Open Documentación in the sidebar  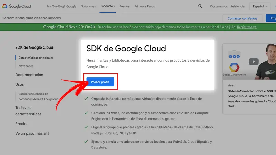(29, 75)
